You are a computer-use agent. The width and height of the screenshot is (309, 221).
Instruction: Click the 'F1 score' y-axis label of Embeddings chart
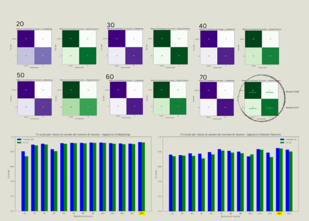[x=8, y=174]
